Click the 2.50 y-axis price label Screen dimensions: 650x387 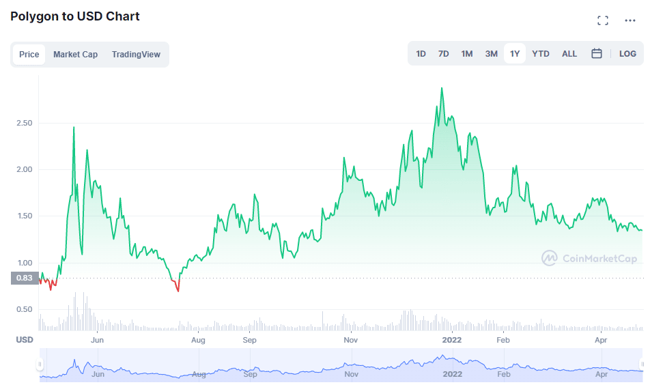click(24, 123)
